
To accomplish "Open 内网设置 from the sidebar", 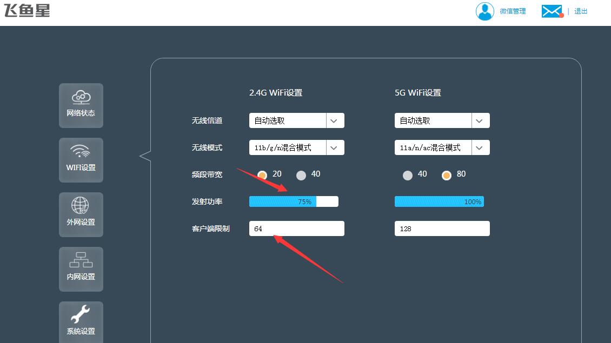I will (x=81, y=269).
